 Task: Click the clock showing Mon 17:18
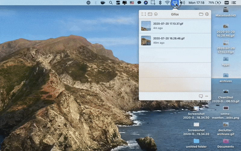(x=196, y=3)
